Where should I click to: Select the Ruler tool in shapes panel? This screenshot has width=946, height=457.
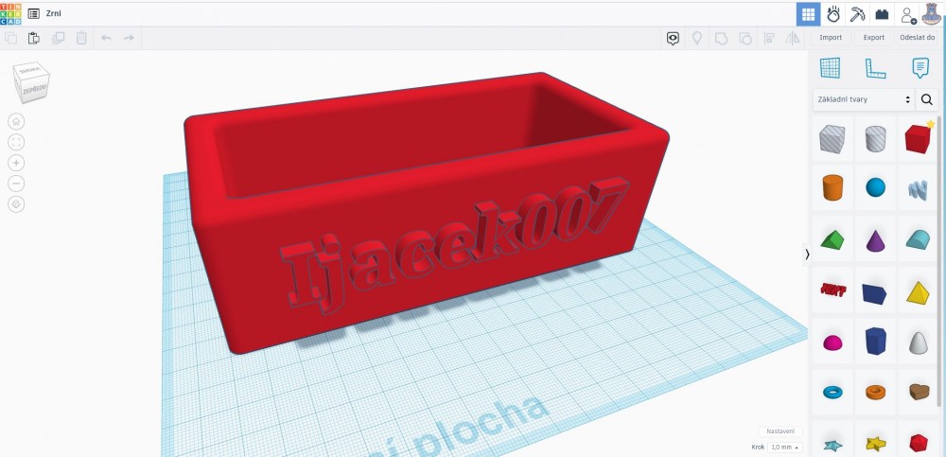pos(874,67)
